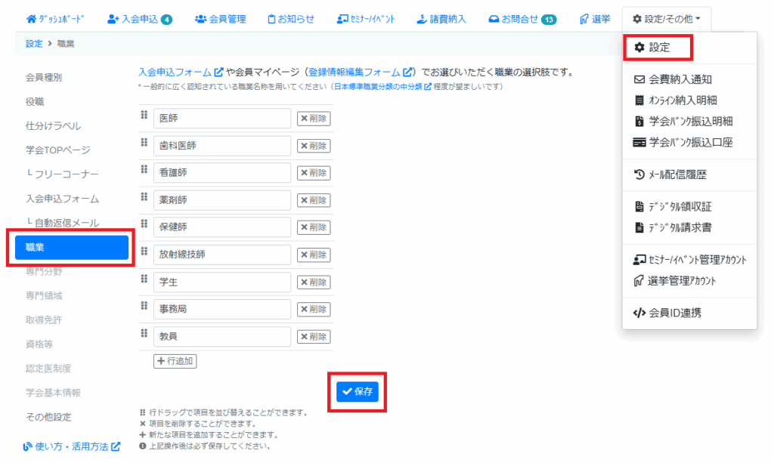Expand the 設定/その他 dropdown menu
774x463 pixels.
(x=666, y=19)
